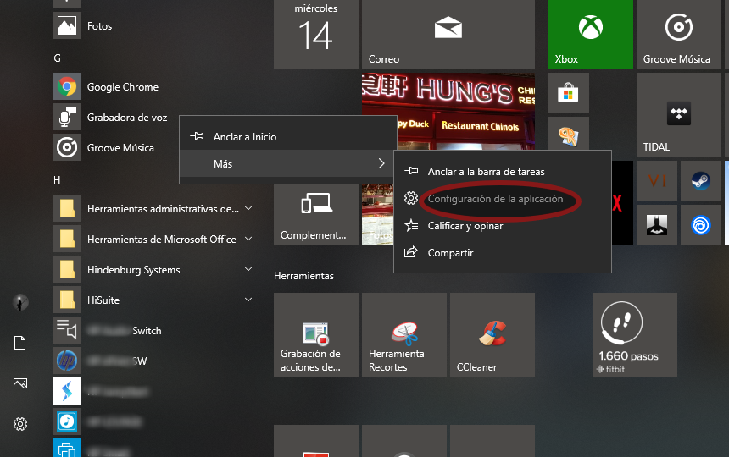Screen dimensions: 729x457
Task: Expand Hindenburg Systems folder chevron
Action: tap(248, 269)
